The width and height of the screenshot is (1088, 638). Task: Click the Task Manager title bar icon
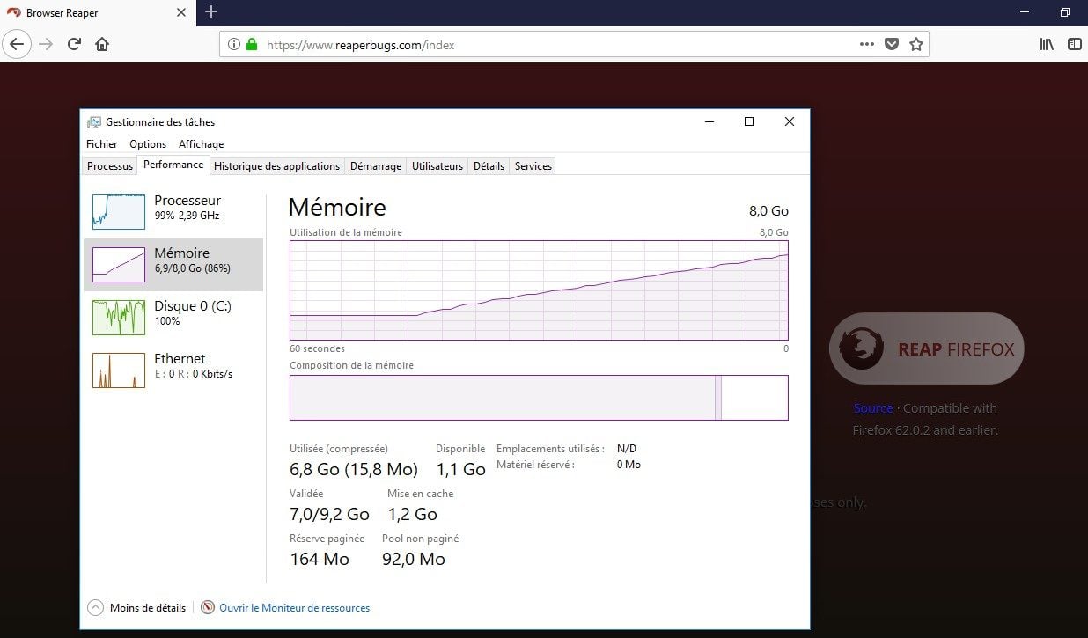[x=94, y=122]
